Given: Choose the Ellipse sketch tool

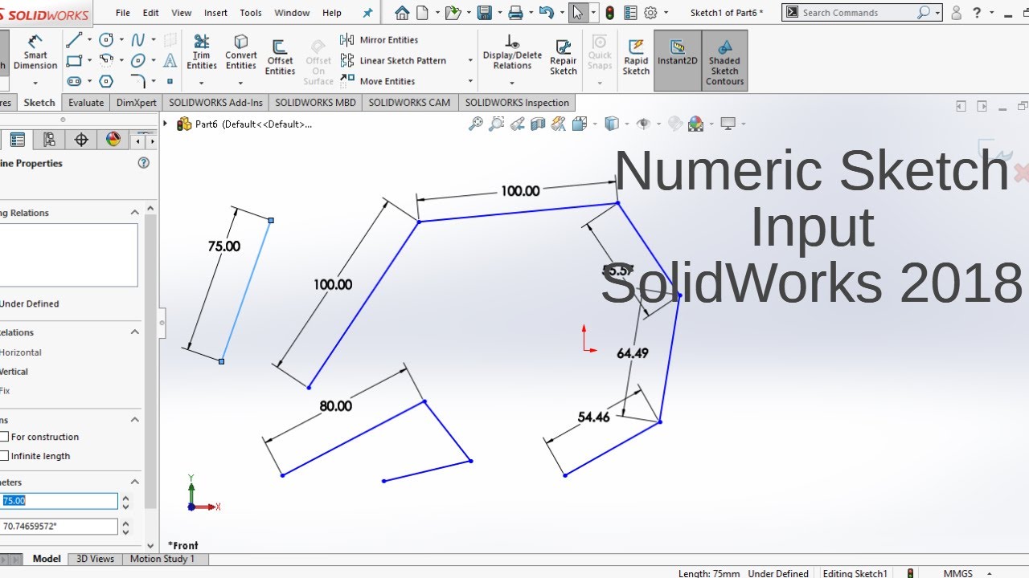Looking at the screenshot, I should point(138,60).
